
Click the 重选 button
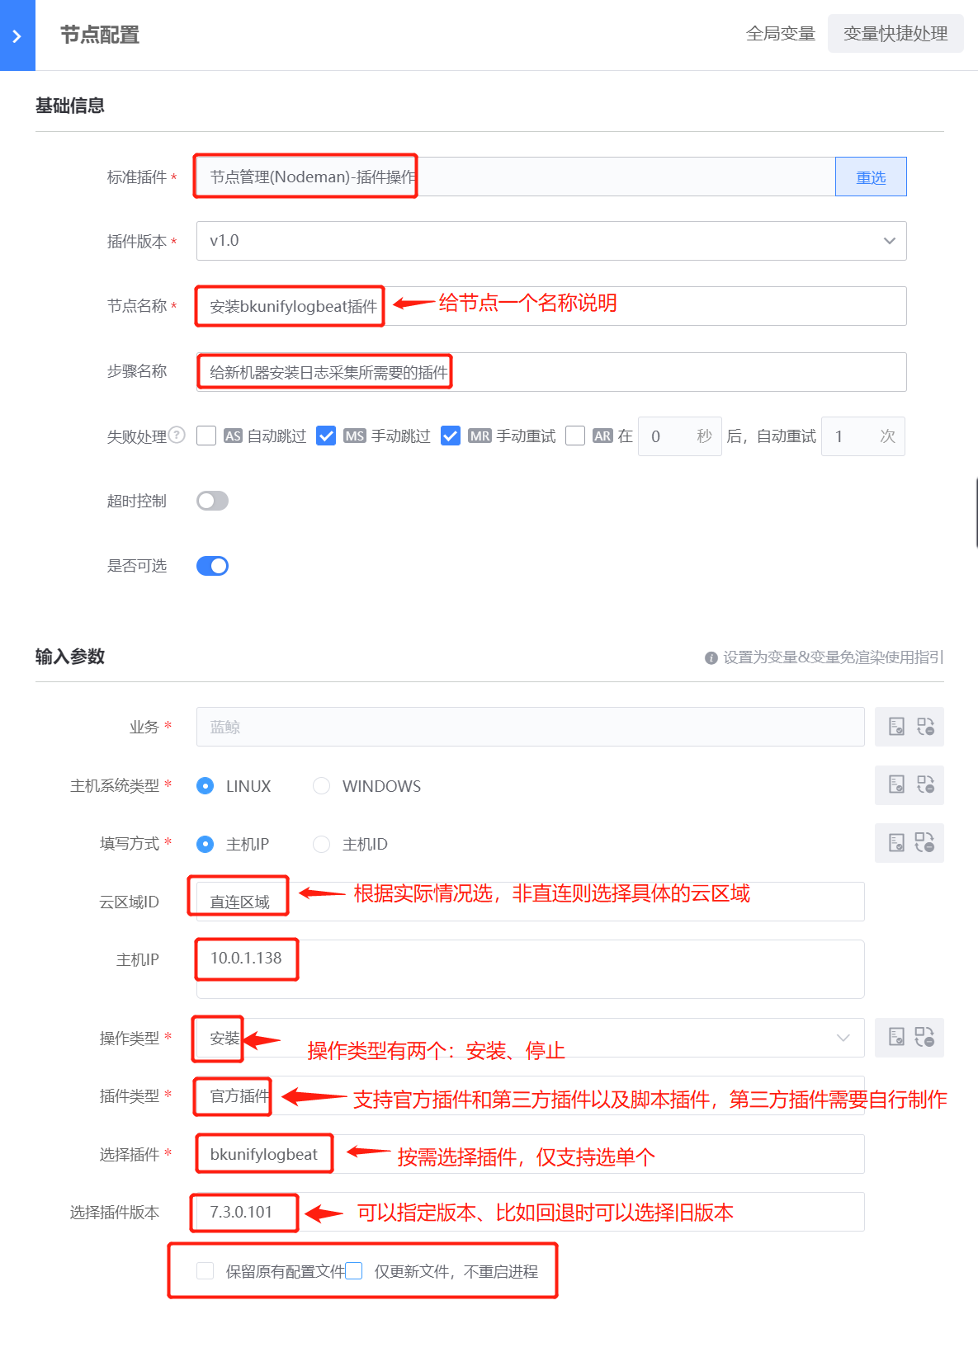[x=870, y=177]
